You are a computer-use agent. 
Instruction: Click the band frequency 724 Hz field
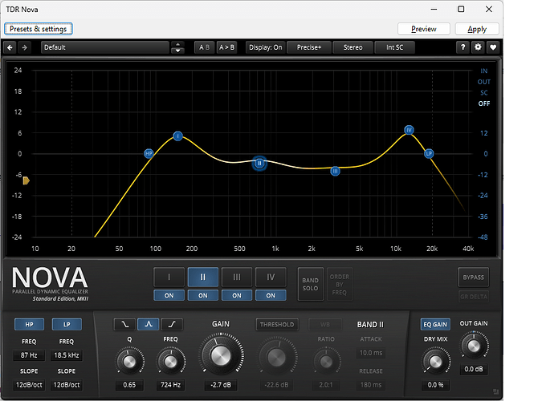tap(170, 385)
